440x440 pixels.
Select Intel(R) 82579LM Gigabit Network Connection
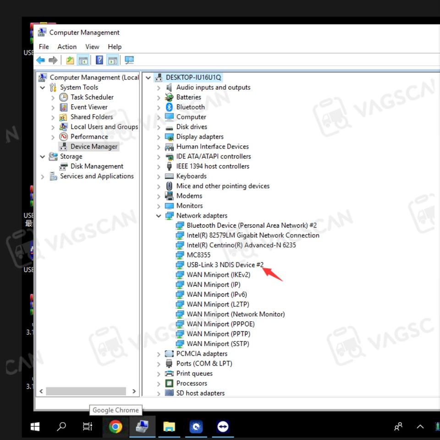pos(253,236)
